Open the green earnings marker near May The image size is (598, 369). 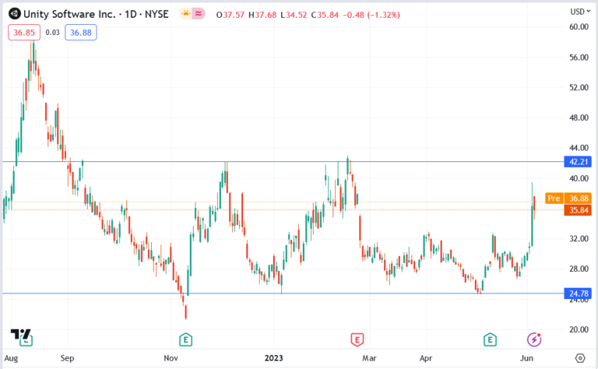490,339
